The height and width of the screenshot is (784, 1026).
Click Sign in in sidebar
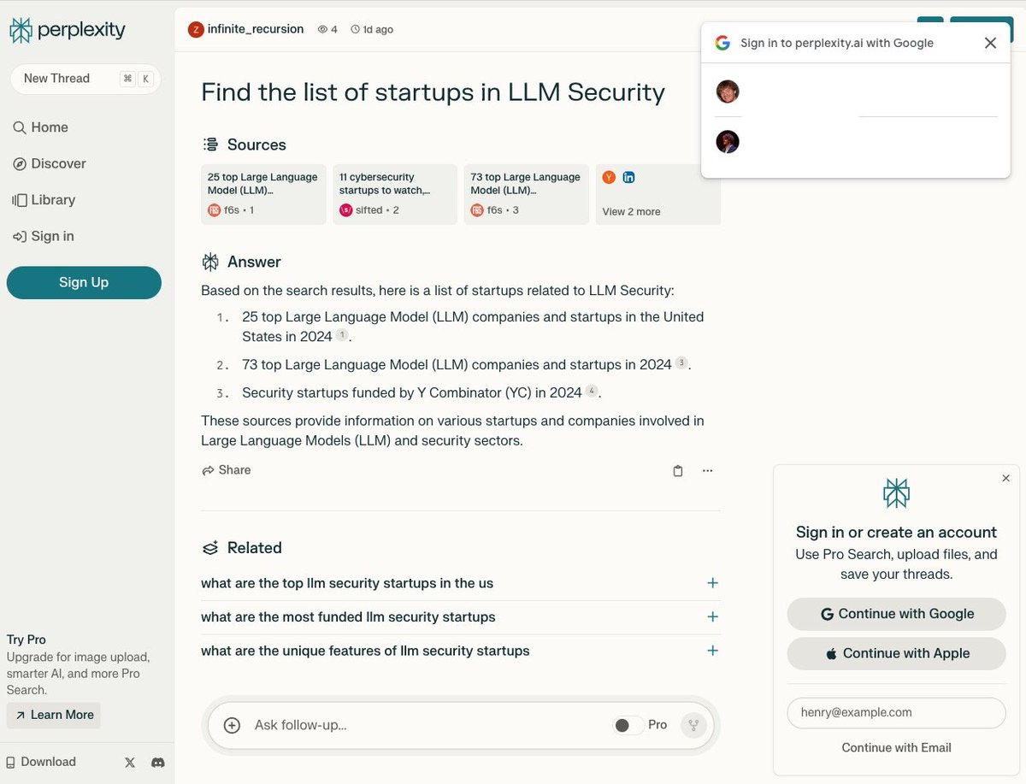click(43, 236)
